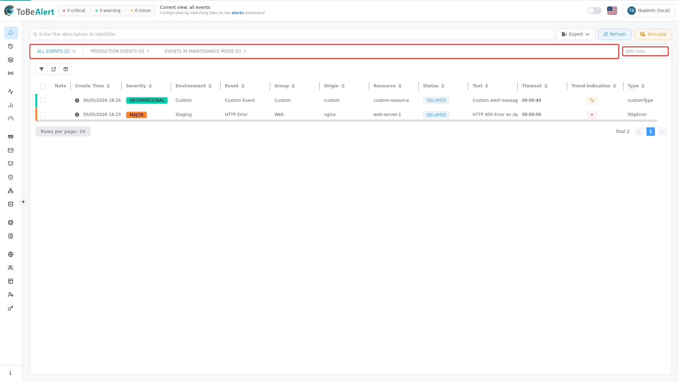Image resolution: width=679 pixels, height=382 pixels.
Task: Open the US flag language selector
Action: 612,11
